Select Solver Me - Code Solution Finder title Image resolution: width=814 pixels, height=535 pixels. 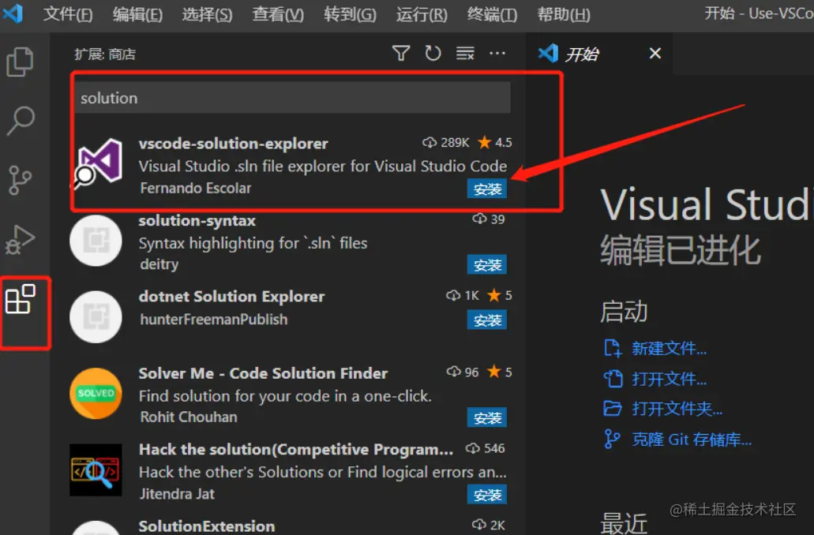[263, 373]
